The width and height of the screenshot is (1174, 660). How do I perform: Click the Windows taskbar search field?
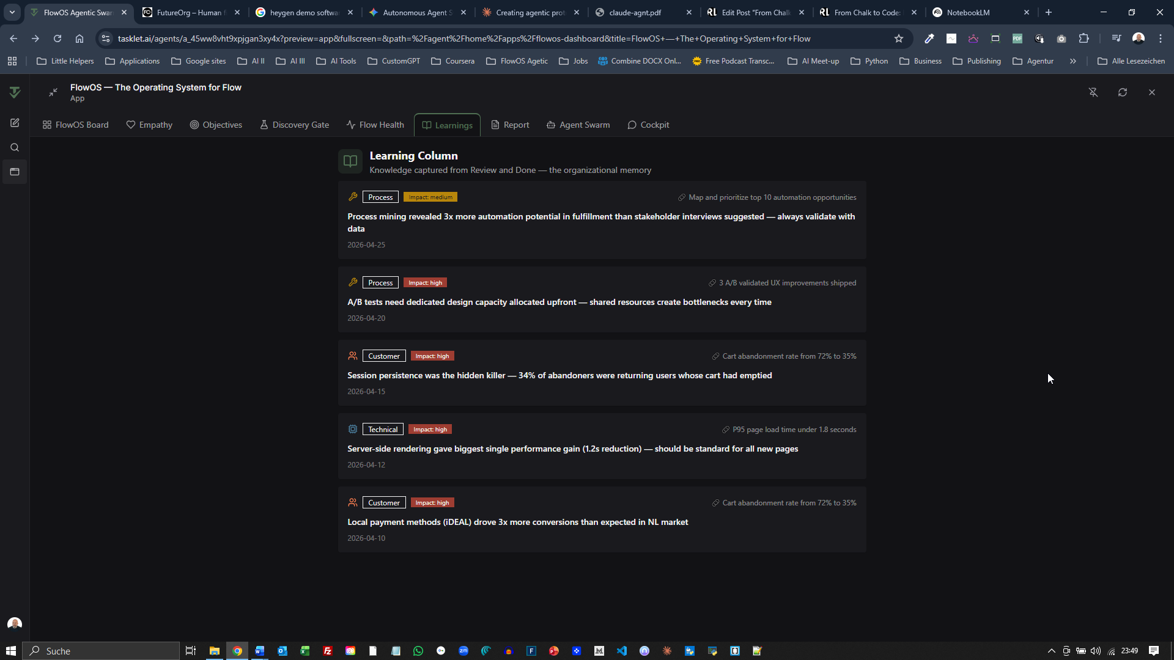click(101, 651)
